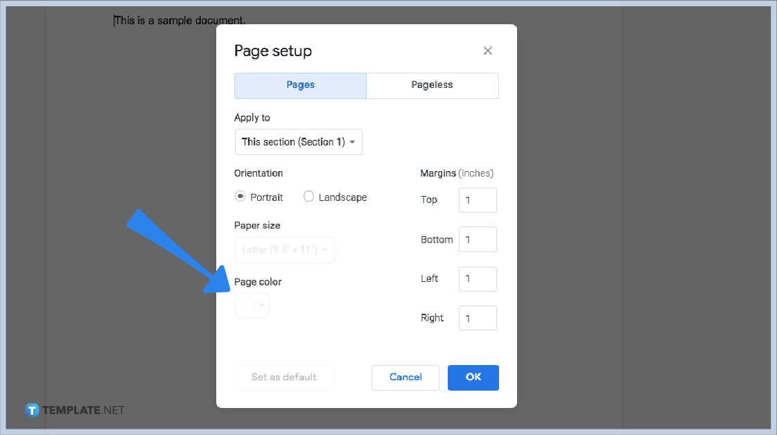
Task: Place cursor in the sample document text
Action: pyautogui.click(x=179, y=20)
